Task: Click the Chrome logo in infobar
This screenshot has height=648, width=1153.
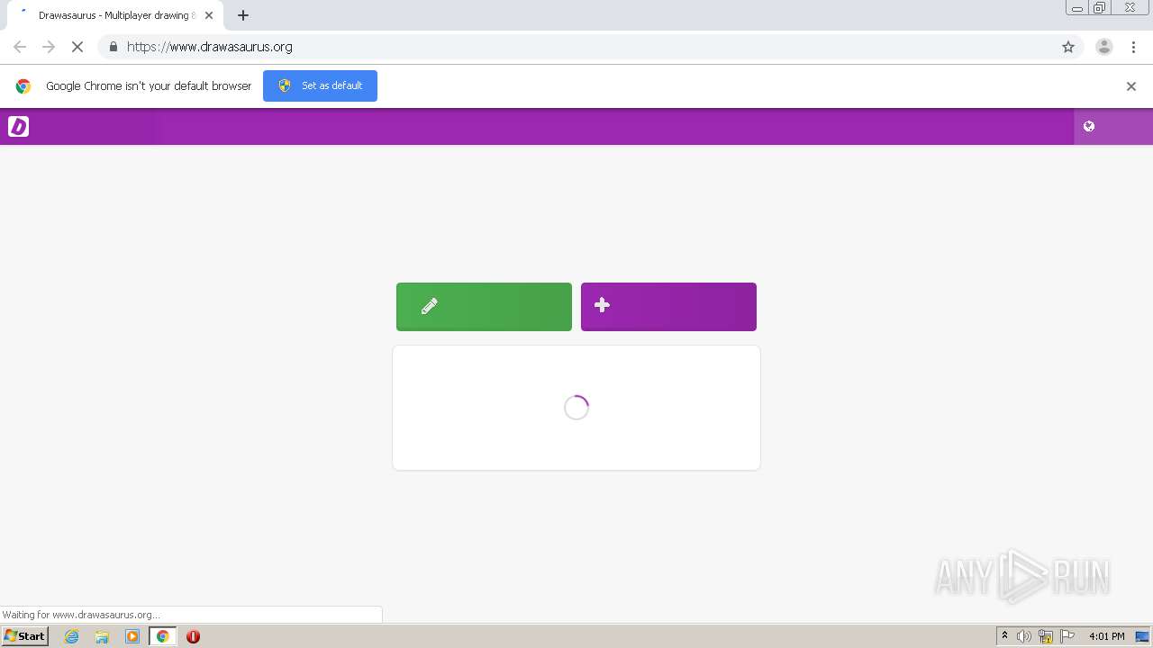Action: [x=23, y=86]
